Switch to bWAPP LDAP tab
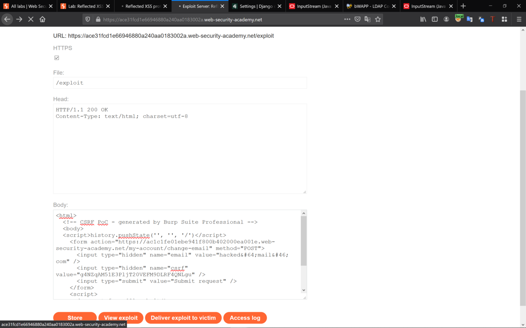 (x=371, y=6)
